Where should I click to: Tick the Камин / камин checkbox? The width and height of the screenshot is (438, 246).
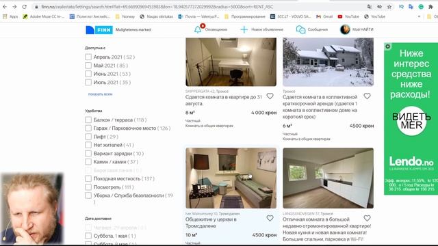[x=88, y=162]
